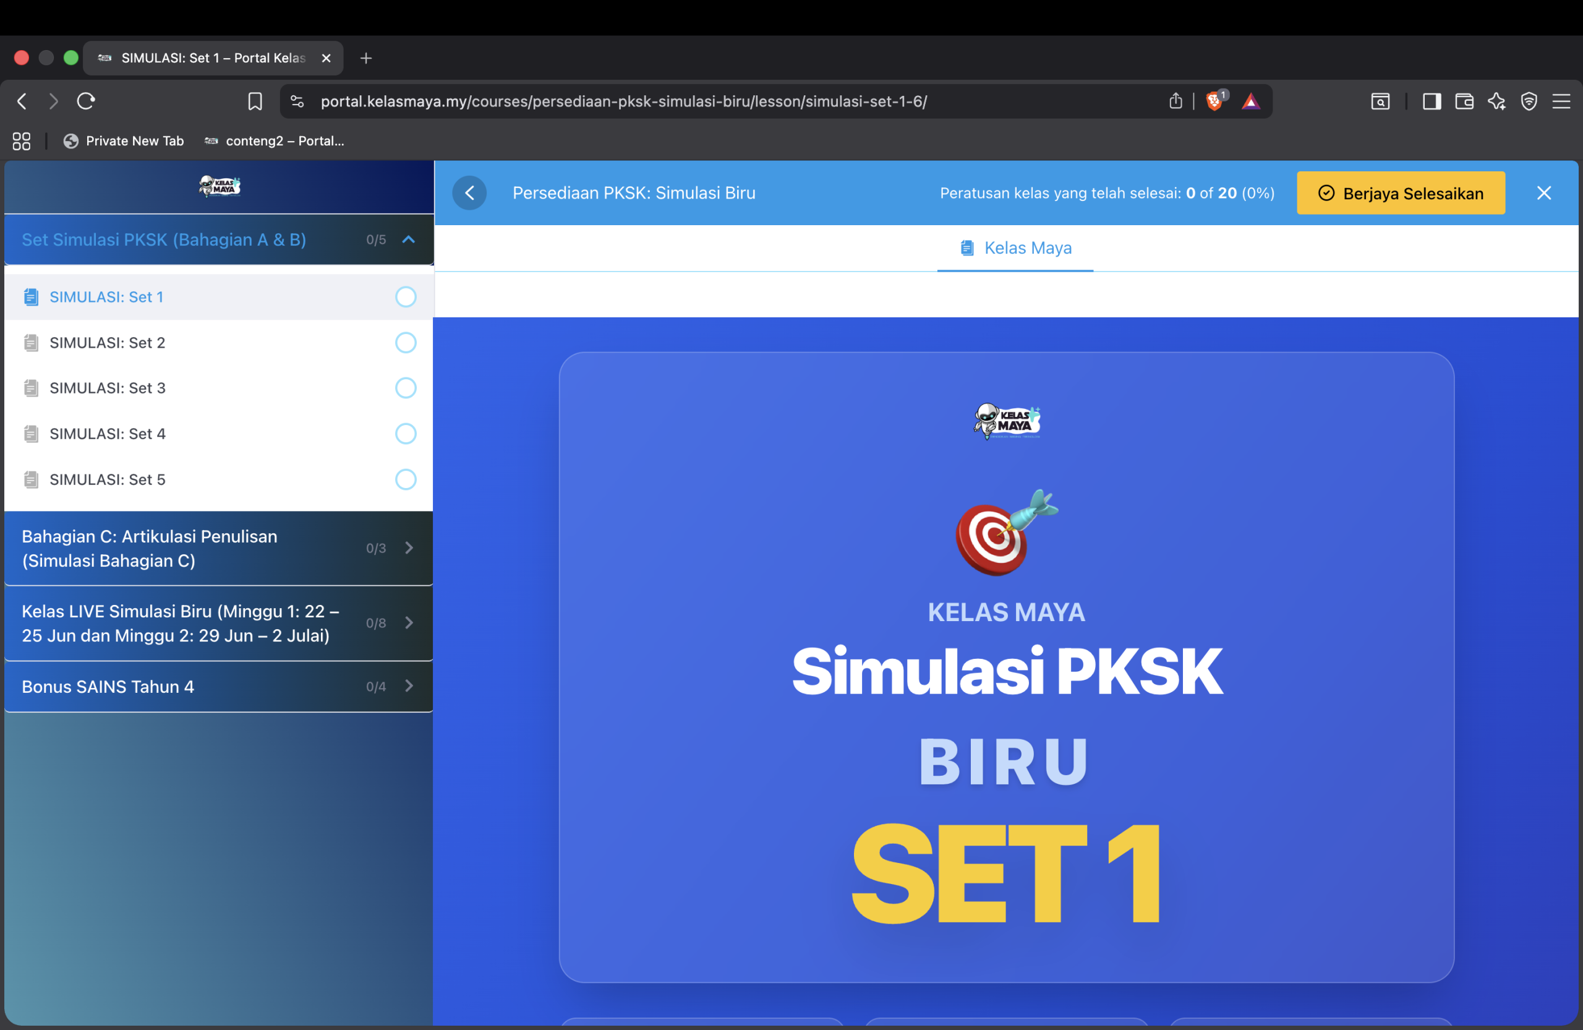
Task: Expand Bahagian C: Artikulasi Penulisan section
Action: pyautogui.click(x=219, y=548)
